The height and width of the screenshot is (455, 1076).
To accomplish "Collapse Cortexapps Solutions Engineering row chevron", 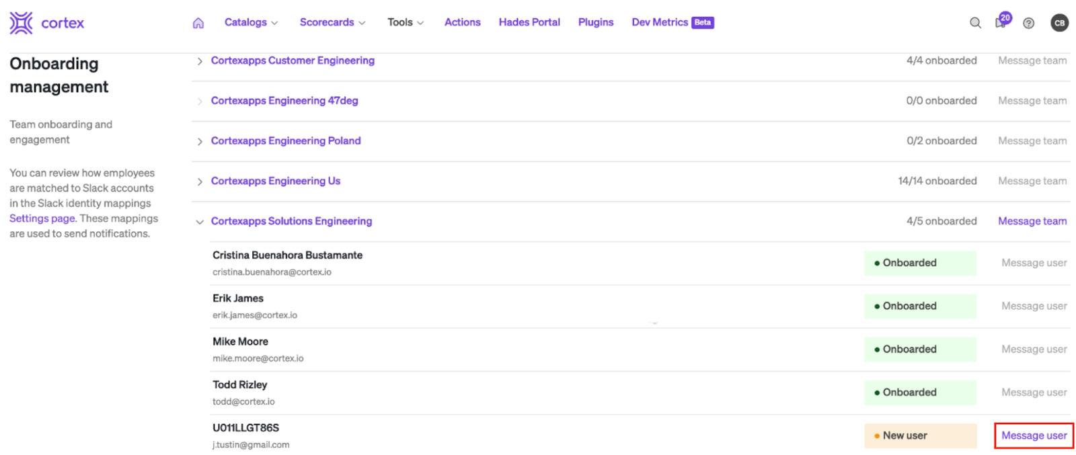I will point(200,222).
